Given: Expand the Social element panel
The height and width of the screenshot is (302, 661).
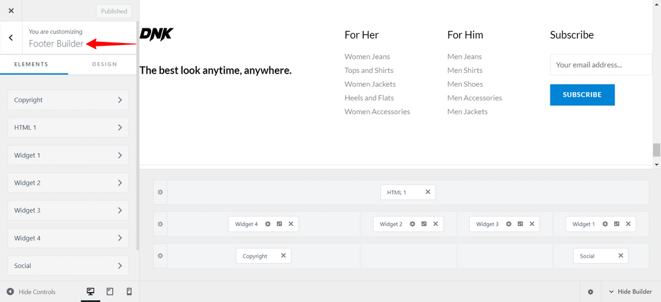Looking at the screenshot, I should tap(68, 266).
